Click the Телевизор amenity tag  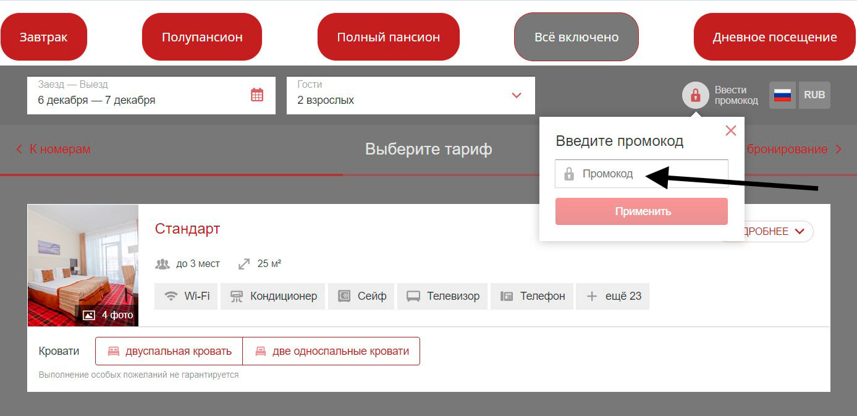(442, 296)
